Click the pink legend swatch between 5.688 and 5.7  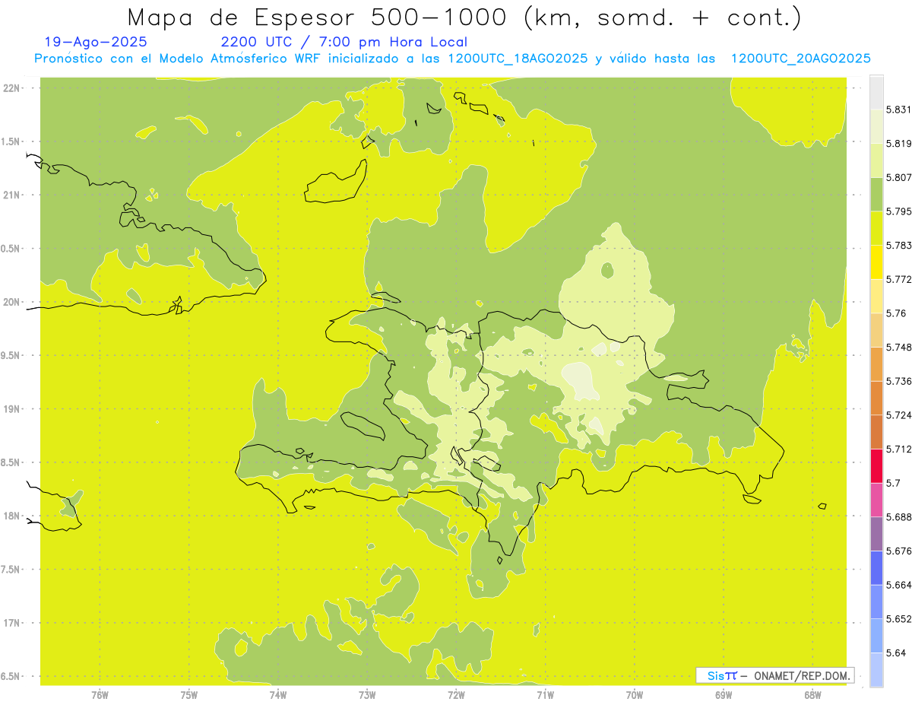(x=876, y=500)
